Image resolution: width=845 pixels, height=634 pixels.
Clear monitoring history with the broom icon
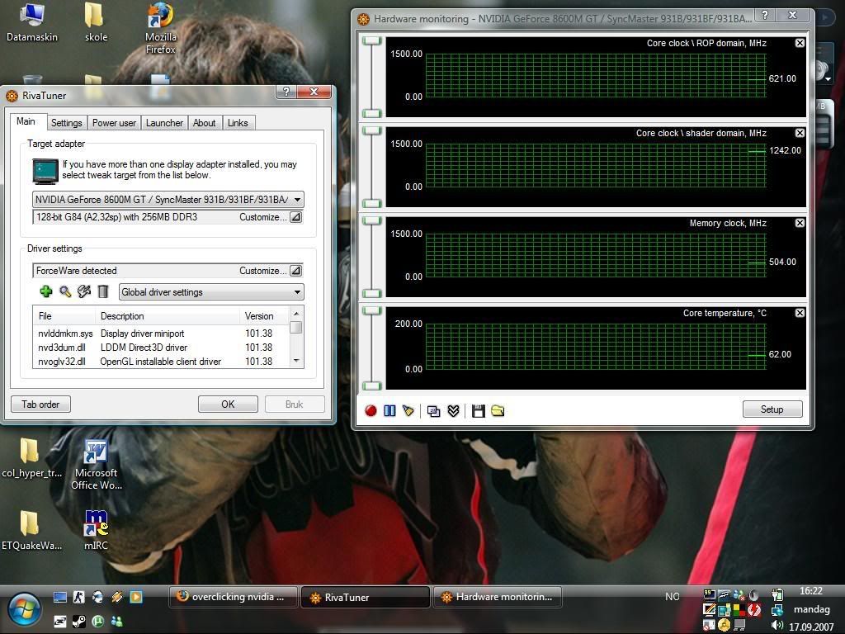pos(408,411)
